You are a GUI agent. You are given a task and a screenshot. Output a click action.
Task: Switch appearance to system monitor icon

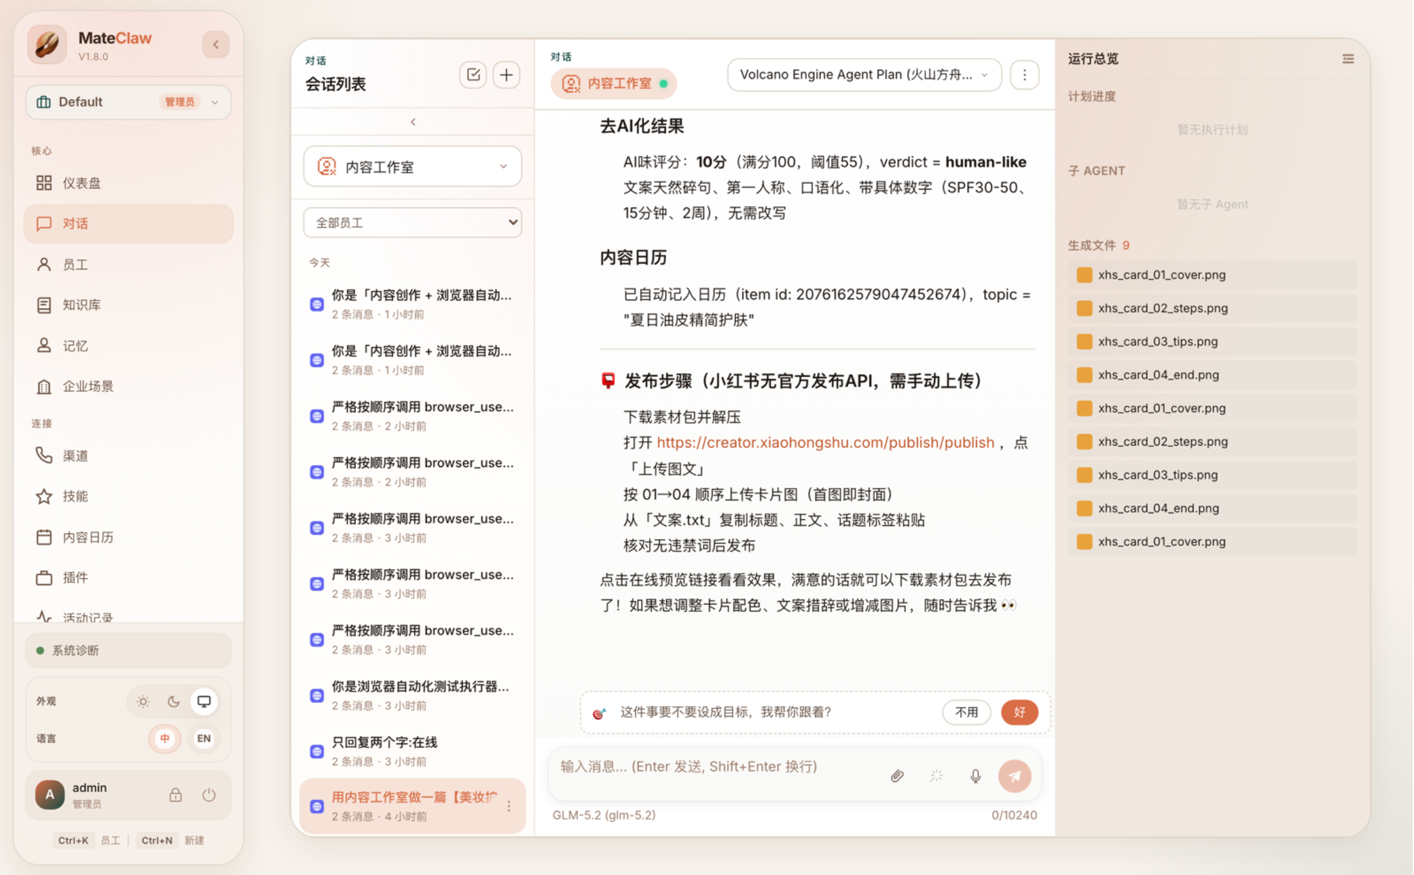[x=204, y=701]
